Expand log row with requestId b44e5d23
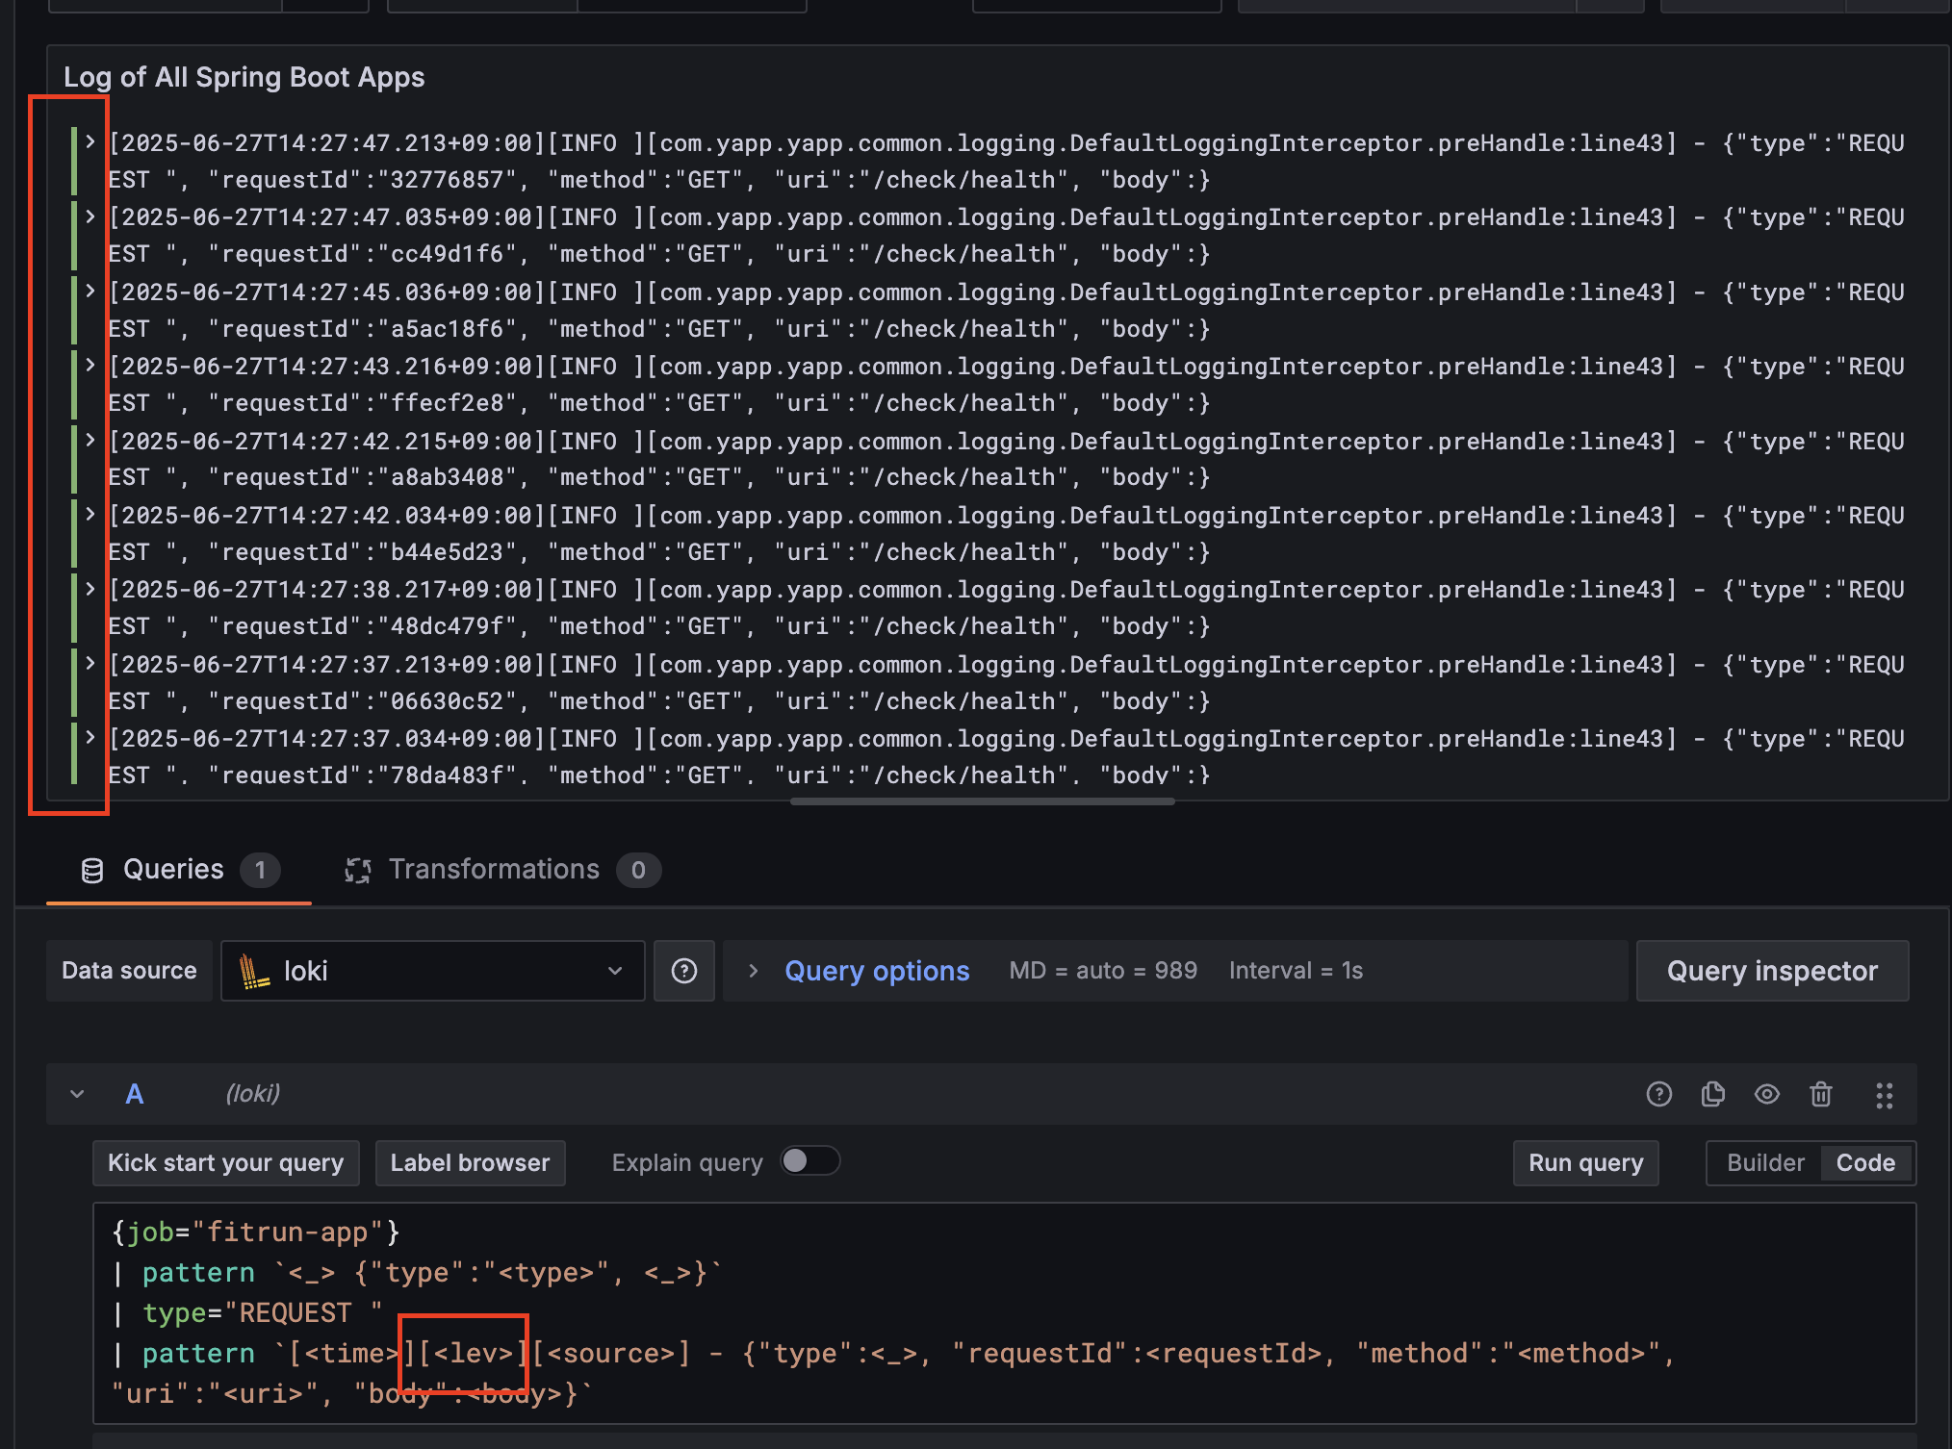 tap(90, 515)
